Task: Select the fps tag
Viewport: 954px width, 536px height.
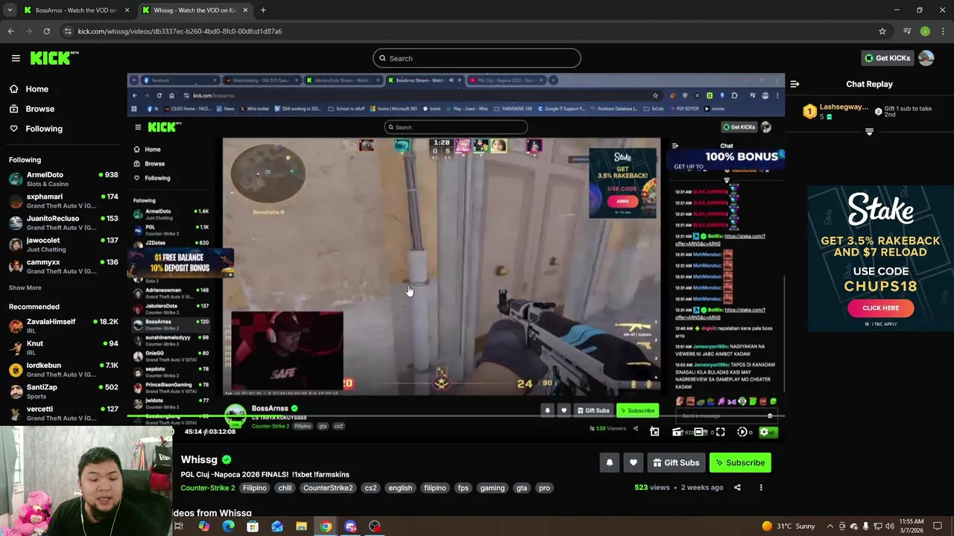Action: point(463,488)
